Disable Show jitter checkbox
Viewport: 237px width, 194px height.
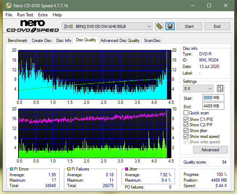[x=186, y=131]
